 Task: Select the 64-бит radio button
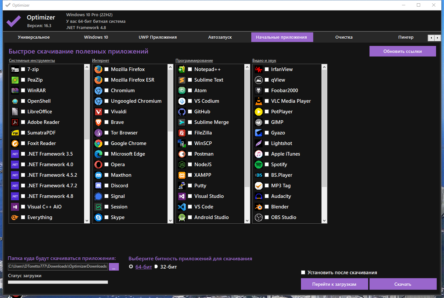(131, 267)
